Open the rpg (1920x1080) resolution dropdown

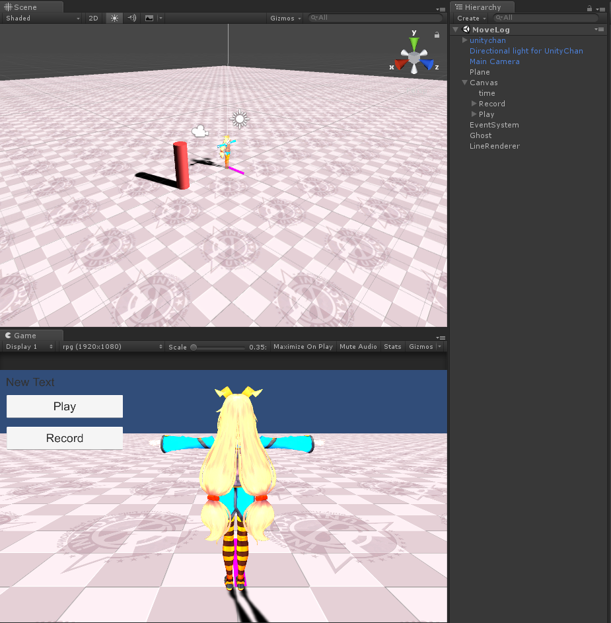112,346
